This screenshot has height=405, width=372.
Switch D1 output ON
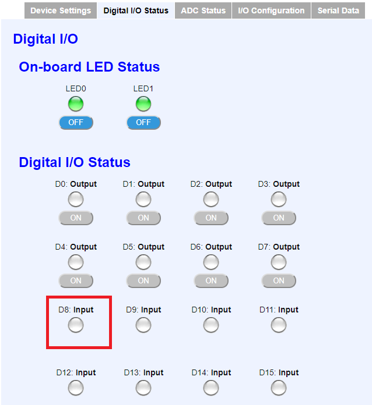click(143, 218)
